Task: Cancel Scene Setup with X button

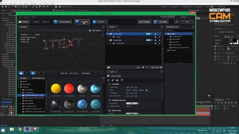Action: (x=177, y=22)
